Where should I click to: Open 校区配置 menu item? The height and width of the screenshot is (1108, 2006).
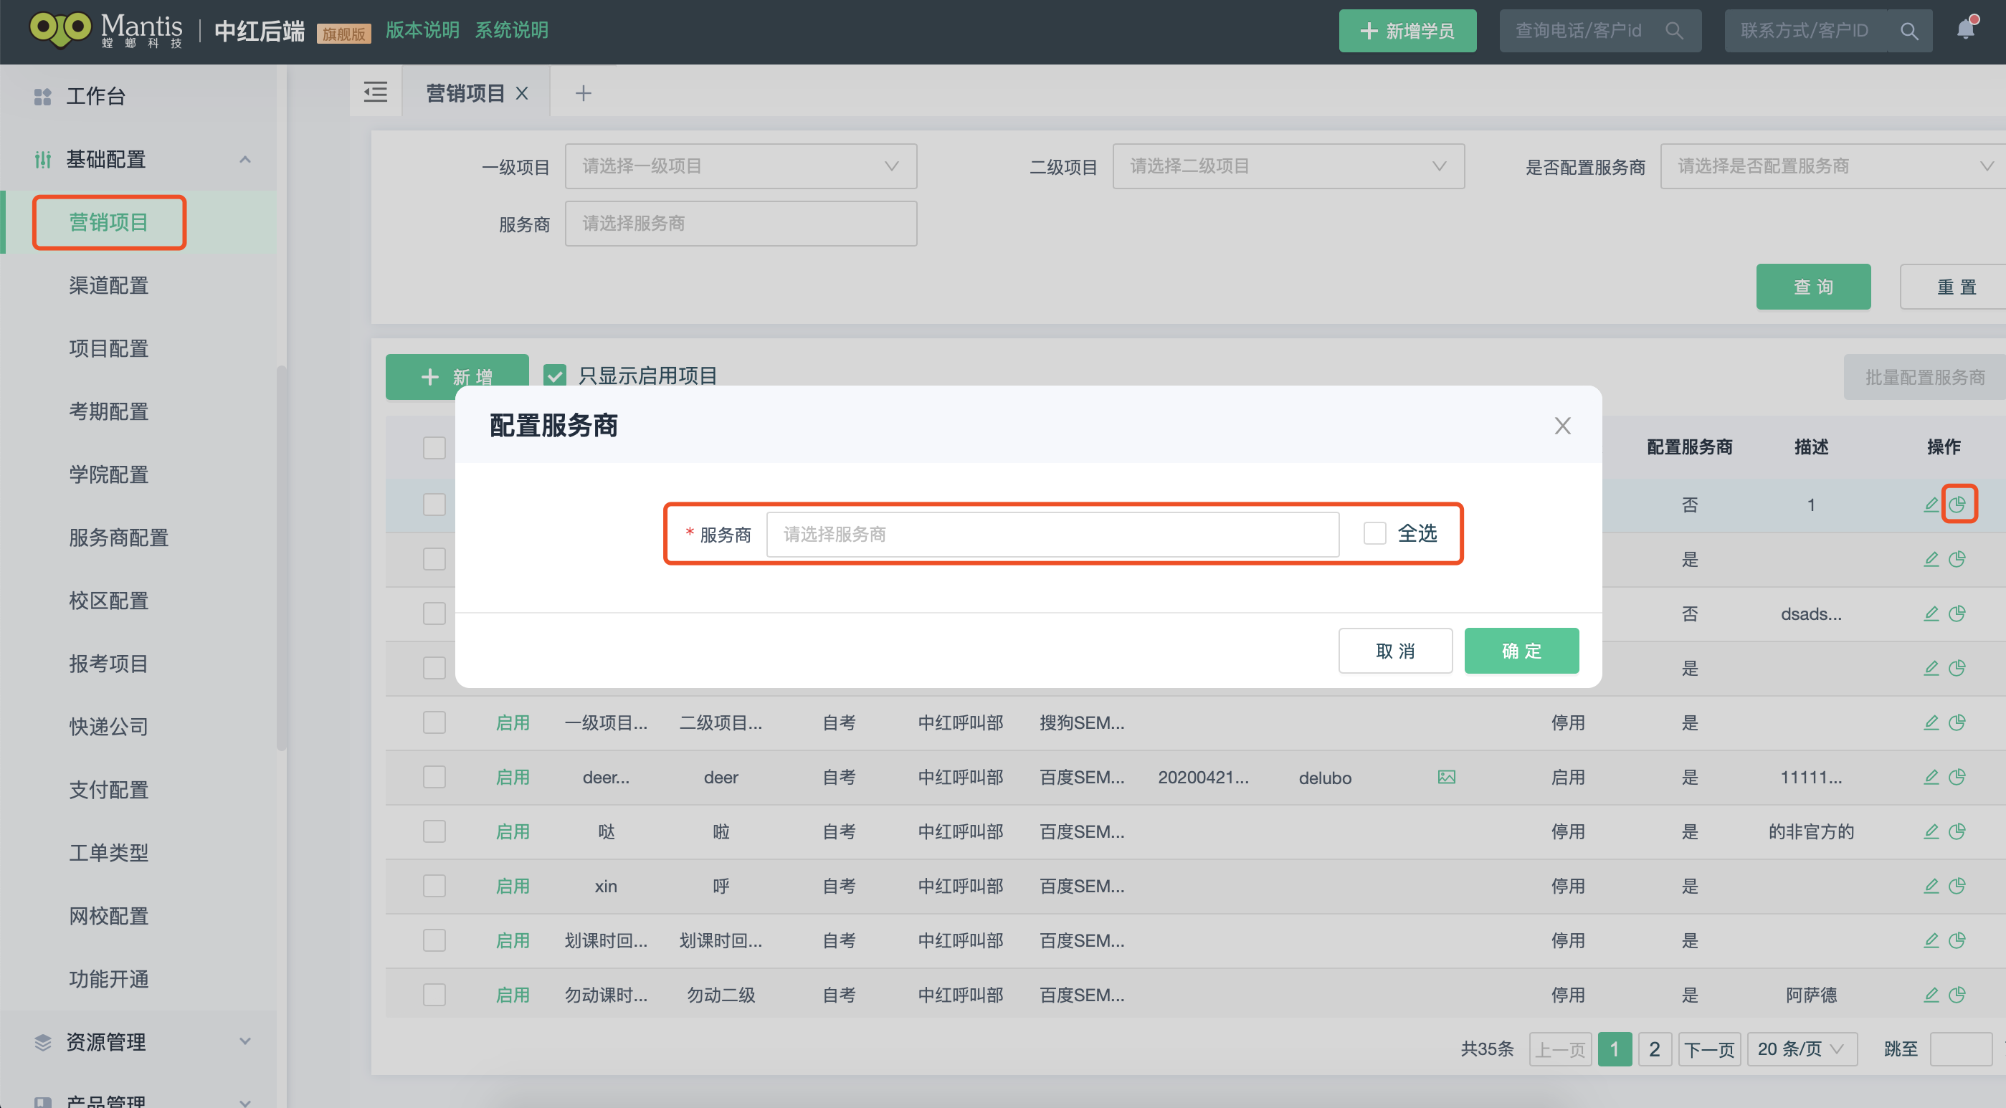pos(108,601)
